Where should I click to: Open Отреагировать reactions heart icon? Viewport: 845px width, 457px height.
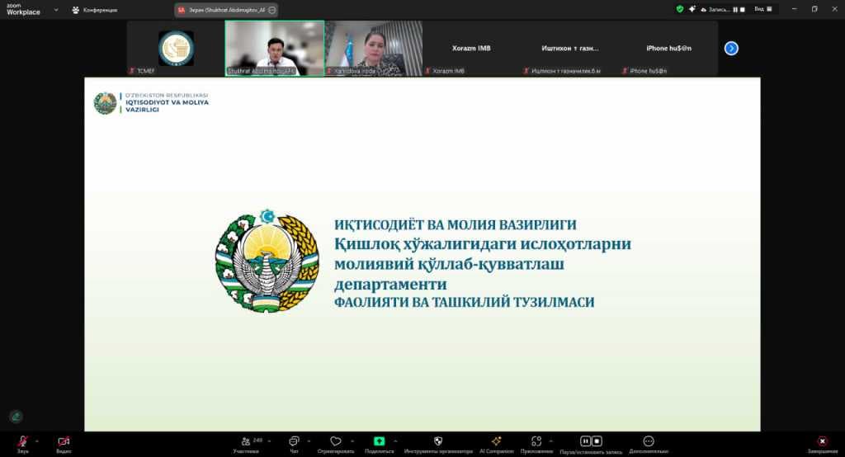tap(336, 441)
